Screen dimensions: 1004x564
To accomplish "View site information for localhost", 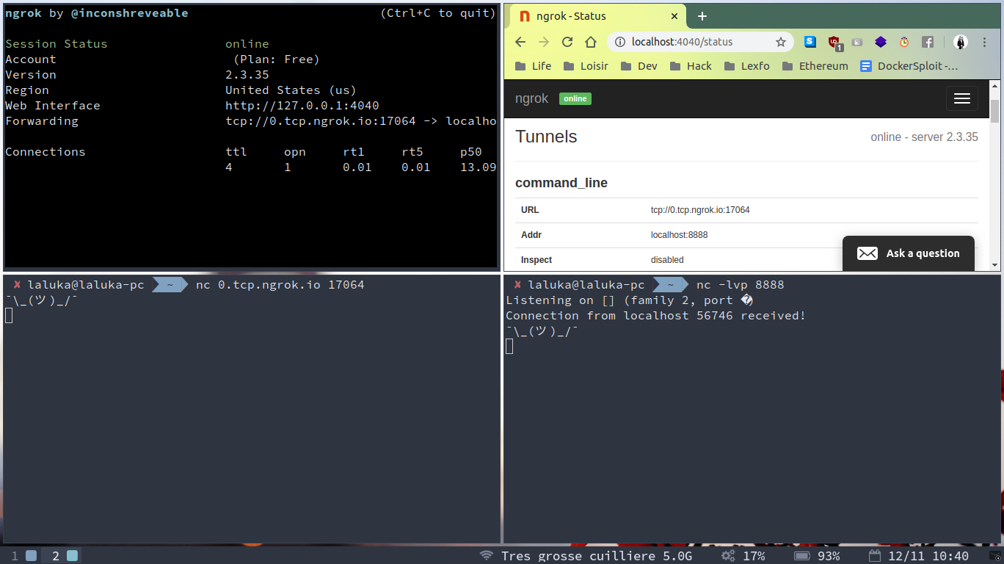I will (x=619, y=42).
